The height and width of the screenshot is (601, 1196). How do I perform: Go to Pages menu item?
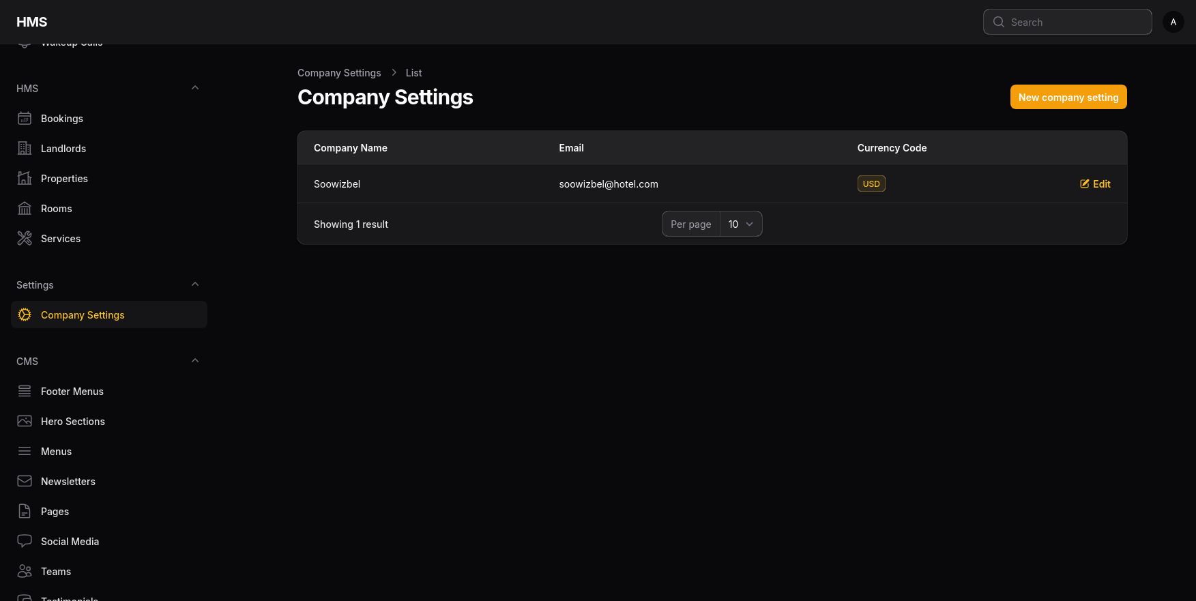pos(55,512)
